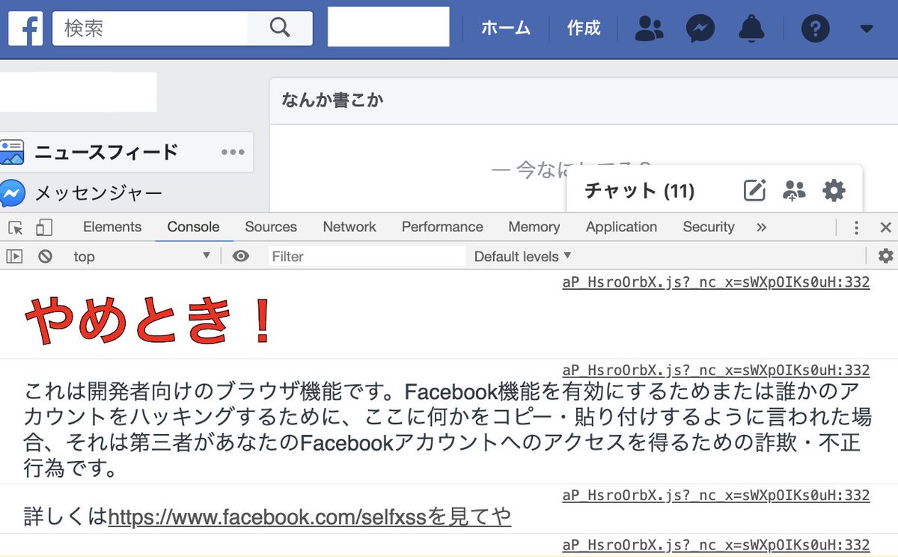898x557 pixels.
Task: Select ニュースフィード in left sidebar
Action: tap(106, 152)
